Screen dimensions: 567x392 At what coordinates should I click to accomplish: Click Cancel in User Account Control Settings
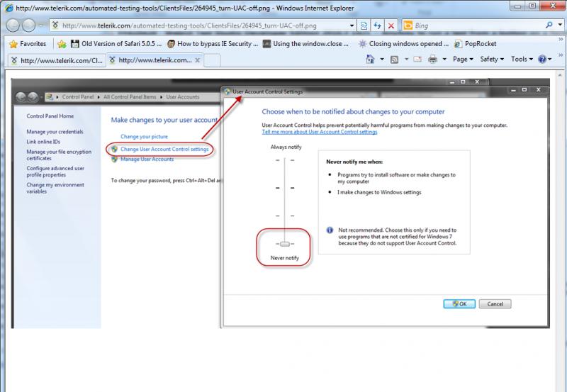coord(495,304)
